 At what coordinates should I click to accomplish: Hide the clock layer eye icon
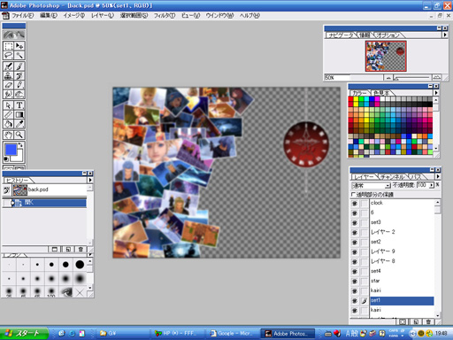tap(355, 204)
